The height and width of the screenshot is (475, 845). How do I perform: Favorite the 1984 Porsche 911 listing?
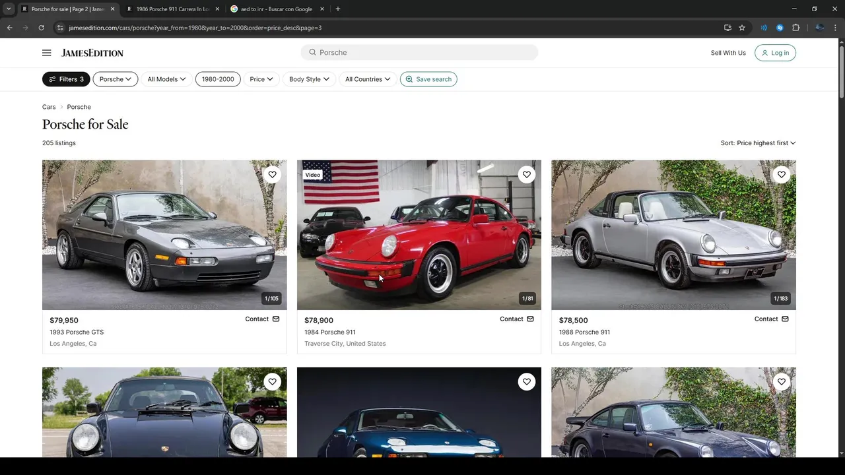point(526,175)
